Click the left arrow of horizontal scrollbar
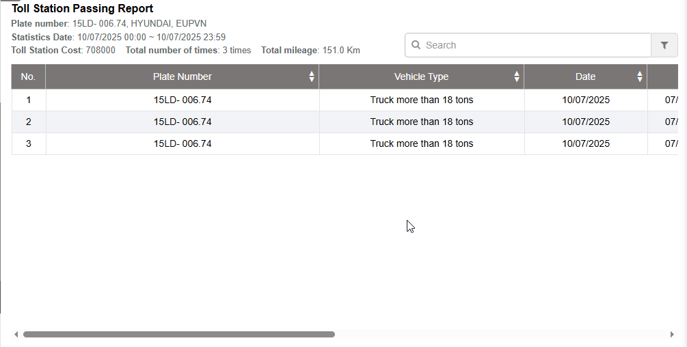687x347 pixels. coord(16,335)
